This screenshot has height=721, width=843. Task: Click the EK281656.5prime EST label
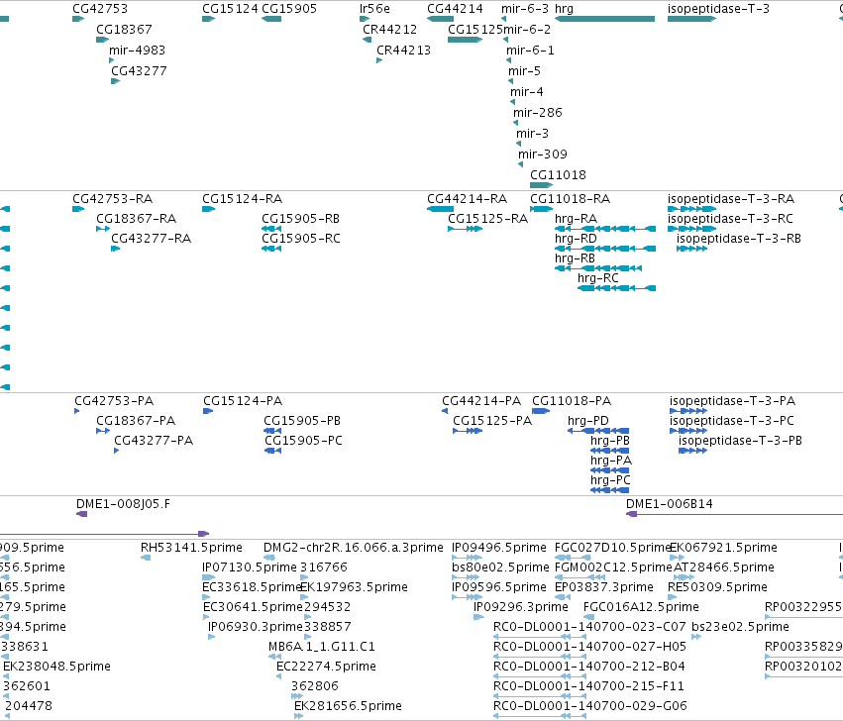click(348, 706)
